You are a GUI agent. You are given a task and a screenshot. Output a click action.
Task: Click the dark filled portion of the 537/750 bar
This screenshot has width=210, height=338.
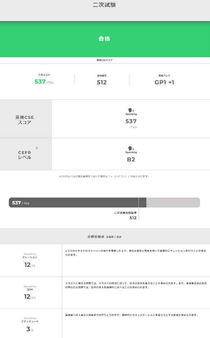coord(78,203)
